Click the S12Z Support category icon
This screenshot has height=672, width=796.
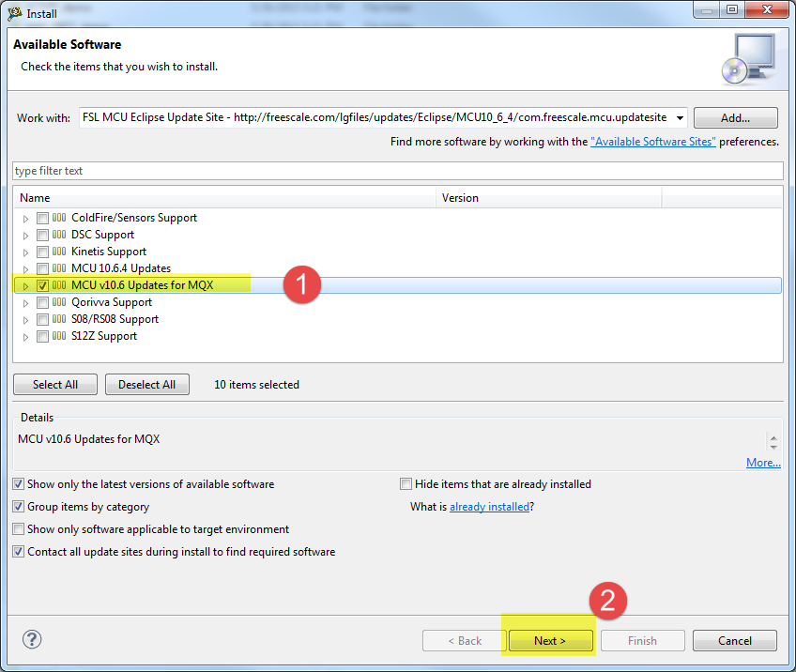tap(59, 336)
